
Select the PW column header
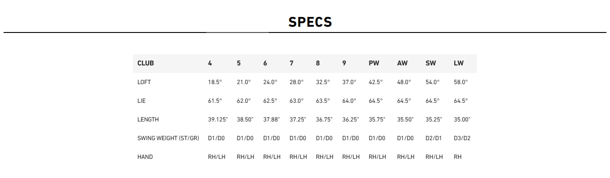tap(374, 63)
